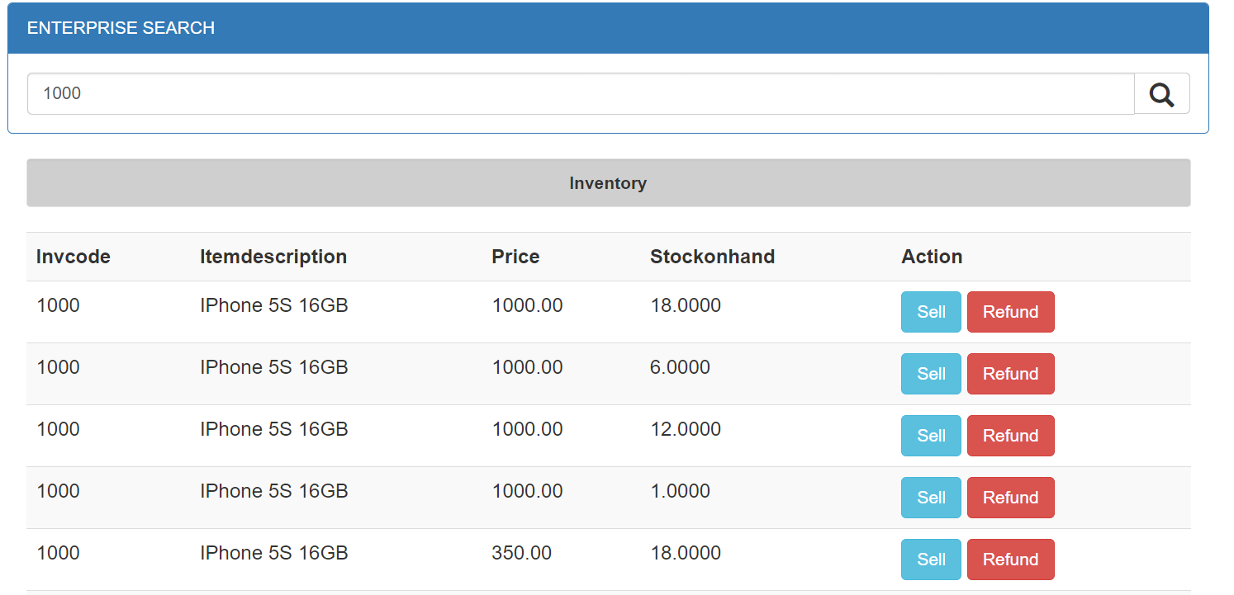This screenshot has width=1234, height=595.
Task: Sell the IPhone priced at 350.00
Action: pyautogui.click(x=930, y=560)
